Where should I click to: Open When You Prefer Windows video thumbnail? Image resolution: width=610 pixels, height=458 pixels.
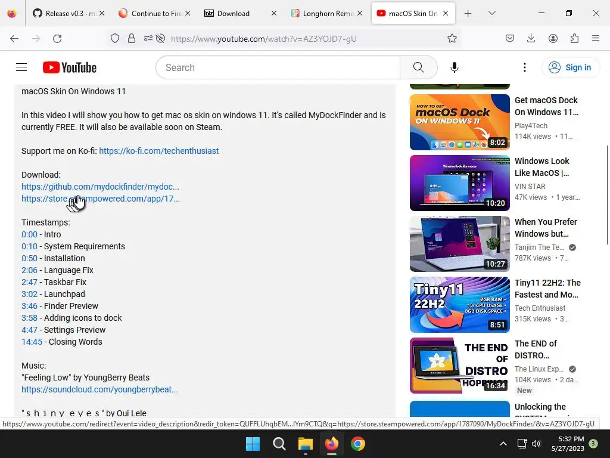pyautogui.click(x=460, y=244)
